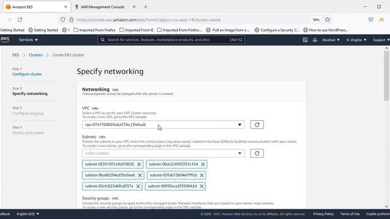Reload the page with the browser refresh icon
The width and height of the screenshot is (390, 219).
(x=20, y=19)
